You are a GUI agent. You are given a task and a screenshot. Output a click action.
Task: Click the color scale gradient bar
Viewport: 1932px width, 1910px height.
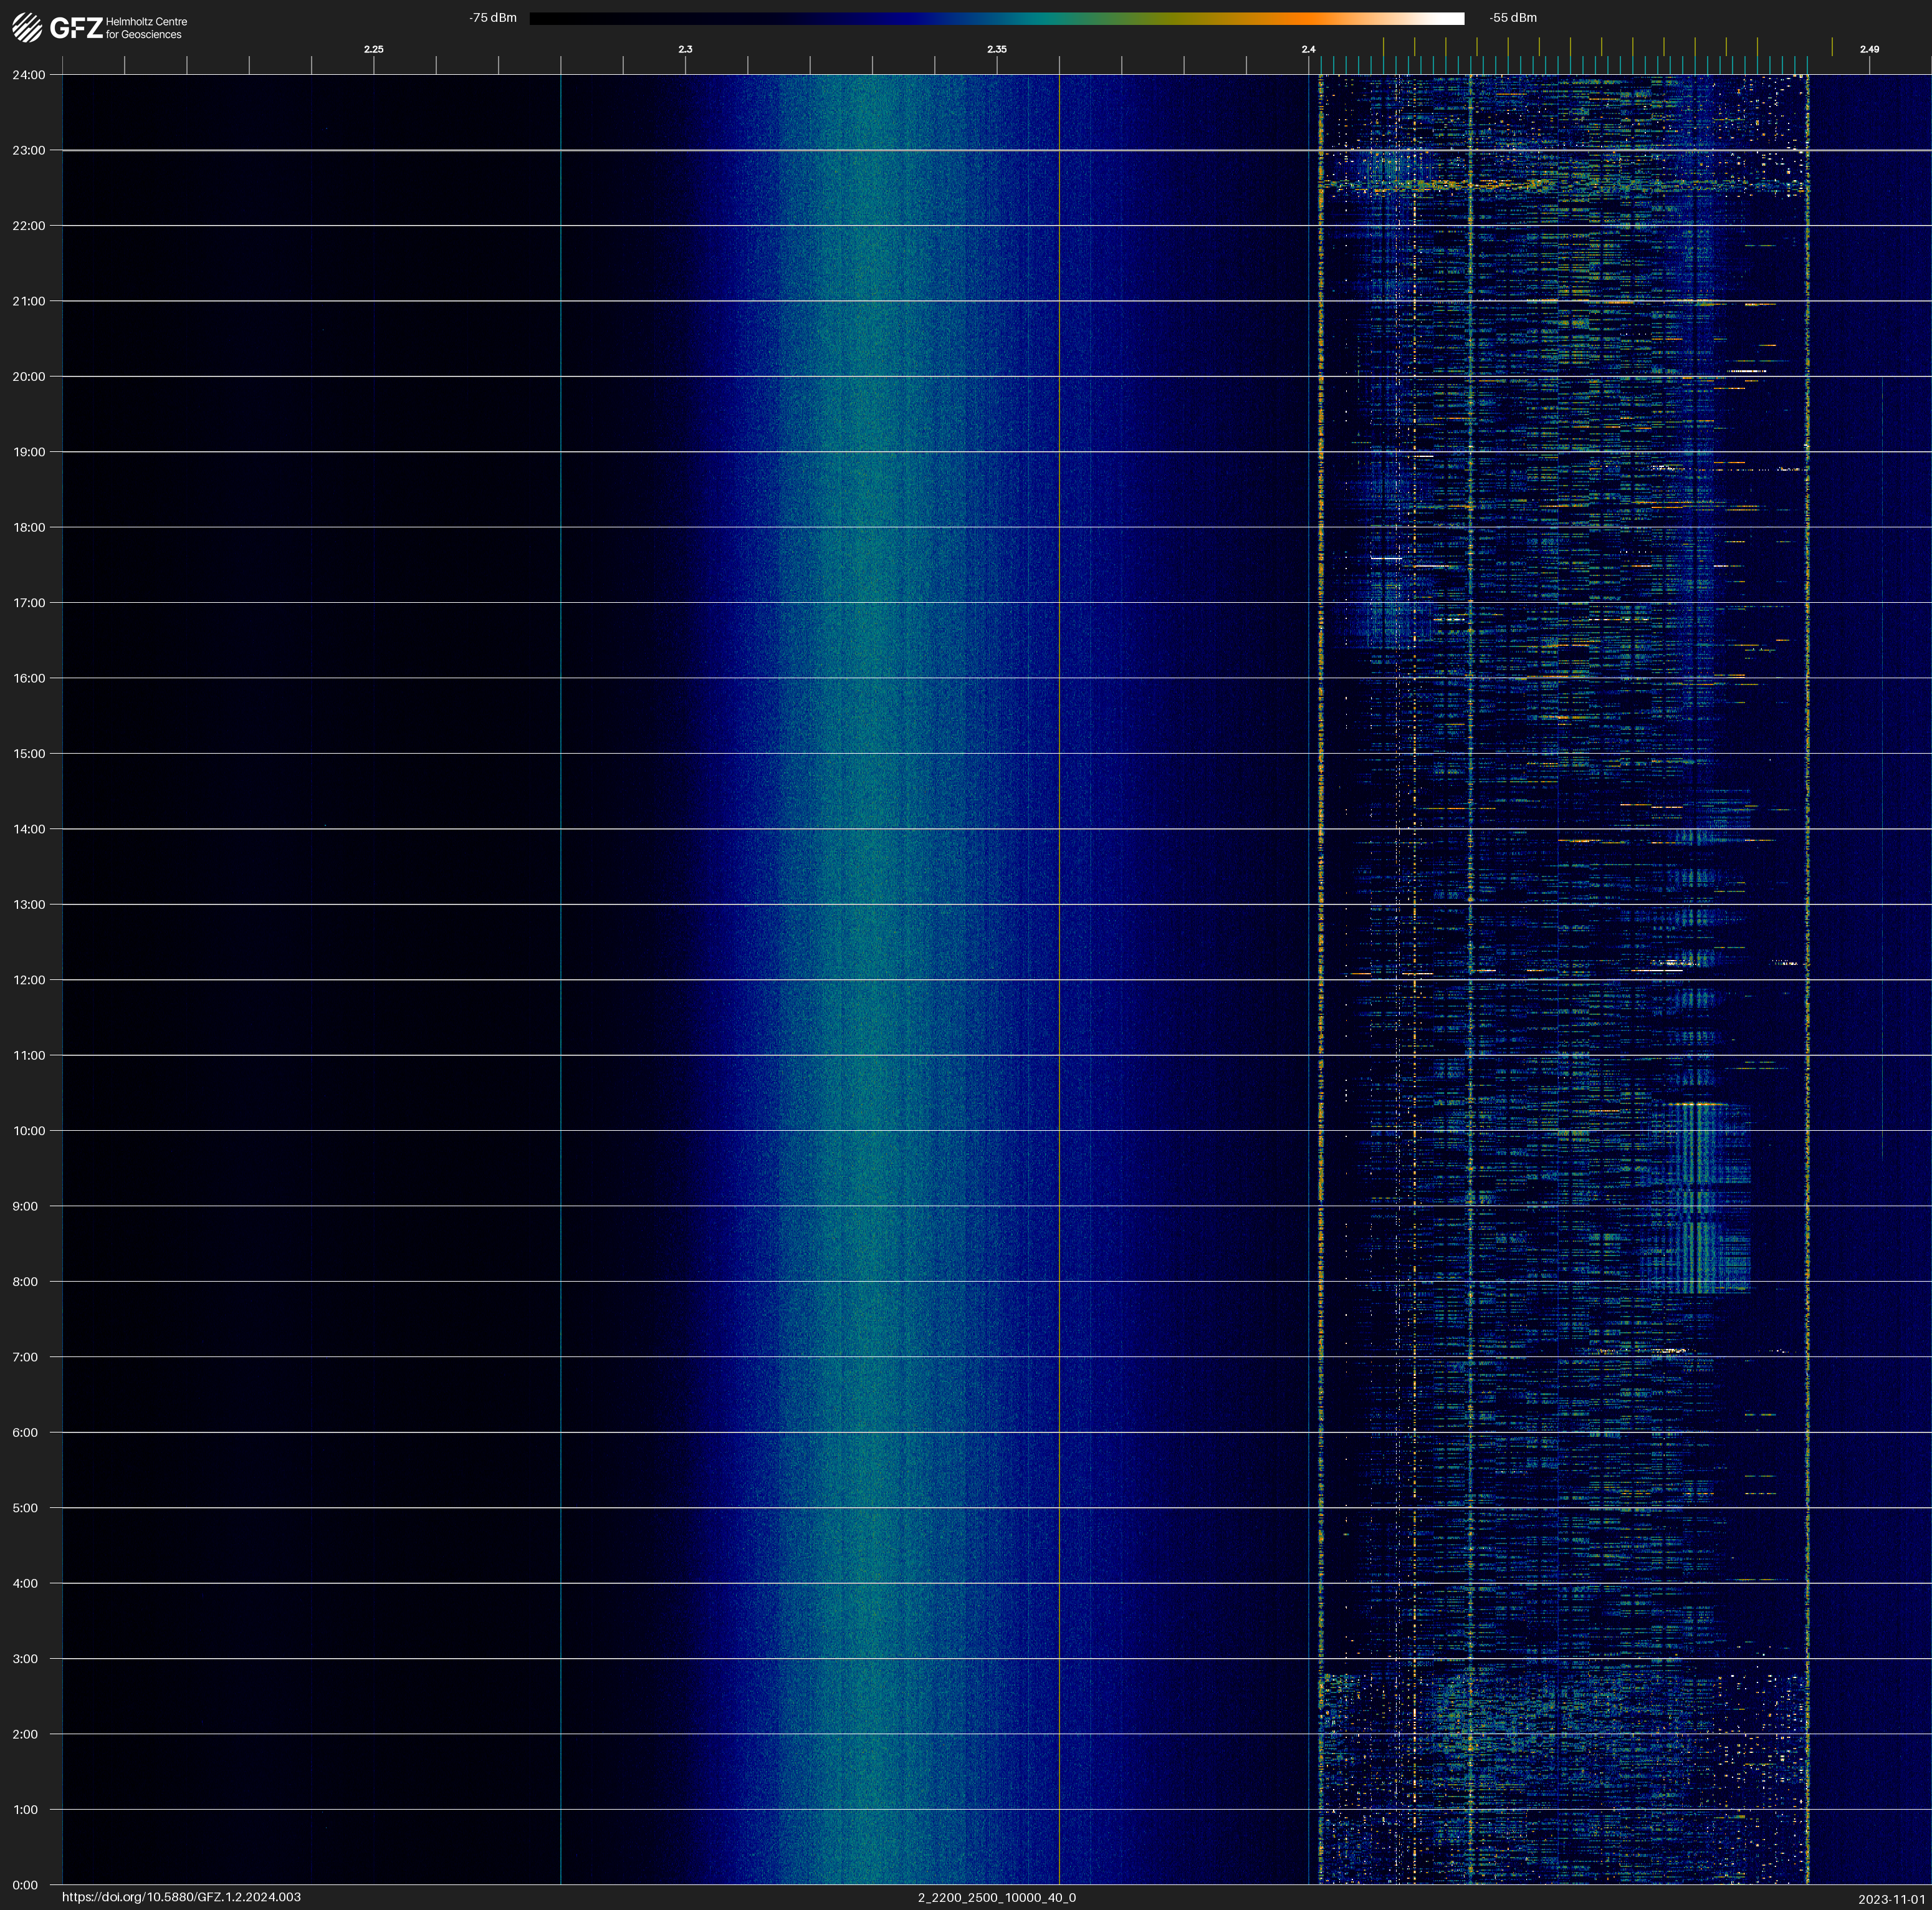[x=996, y=18]
